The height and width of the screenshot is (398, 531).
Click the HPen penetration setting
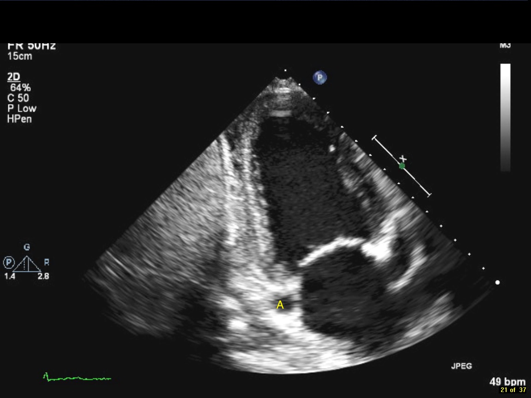(x=19, y=119)
